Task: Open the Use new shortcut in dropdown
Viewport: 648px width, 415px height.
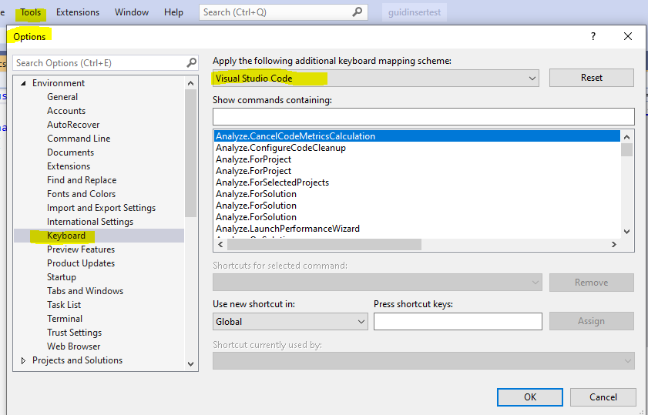Action: click(290, 321)
